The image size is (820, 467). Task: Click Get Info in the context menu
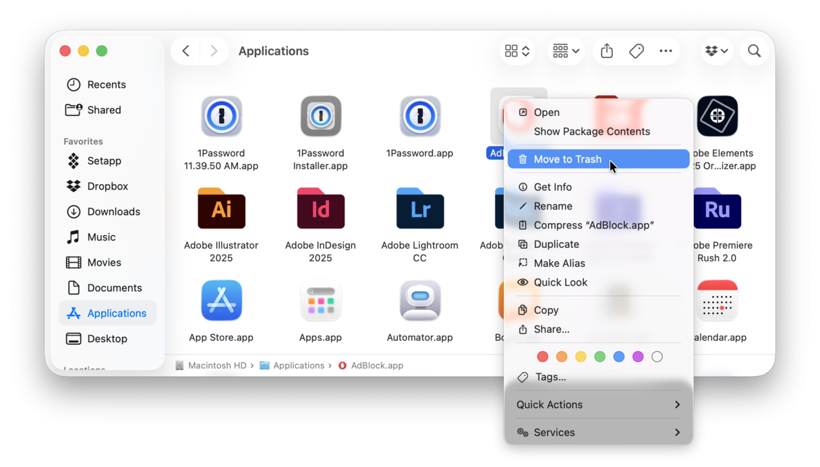tap(553, 187)
